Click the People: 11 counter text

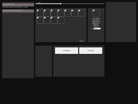[x=82, y=41]
